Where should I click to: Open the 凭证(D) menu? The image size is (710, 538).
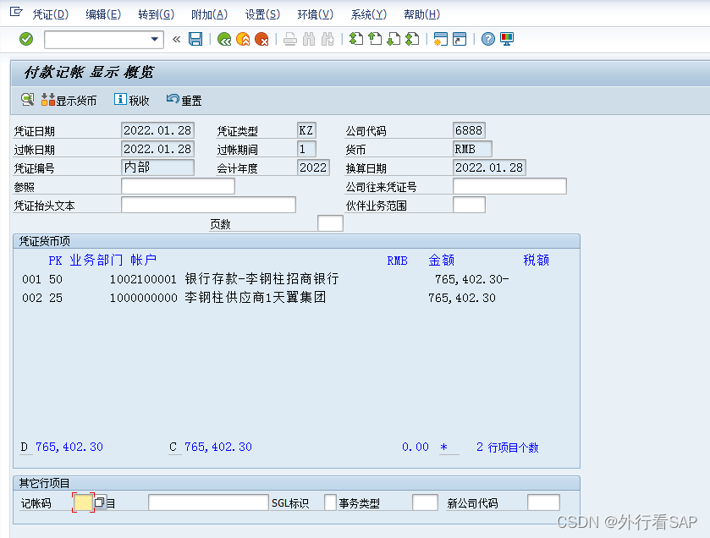coord(50,14)
